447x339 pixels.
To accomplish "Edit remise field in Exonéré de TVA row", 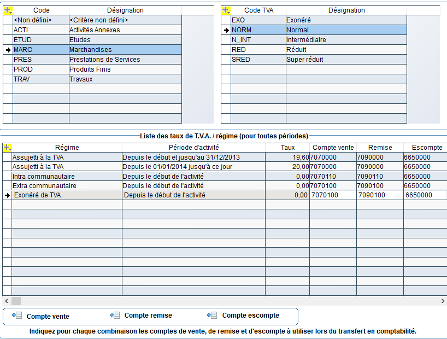I will [x=380, y=195].
